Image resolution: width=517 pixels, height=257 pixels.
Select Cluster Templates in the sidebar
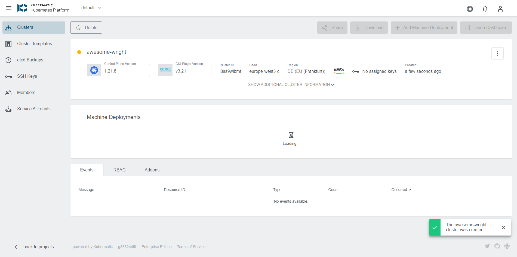[x=34, y=43]
